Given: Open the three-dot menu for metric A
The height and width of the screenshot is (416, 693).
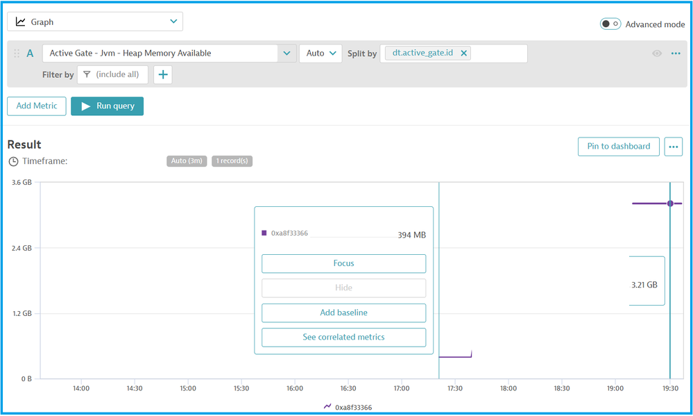Looking at the screenshot, I should click(x=676, y=53).
